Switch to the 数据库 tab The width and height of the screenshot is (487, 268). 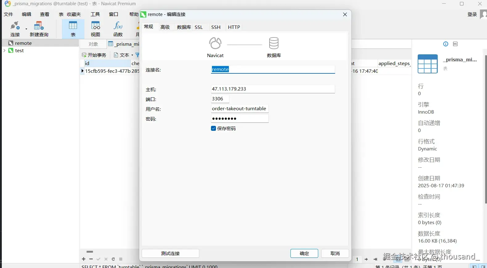pyautogui.click(x=184, y=27)
